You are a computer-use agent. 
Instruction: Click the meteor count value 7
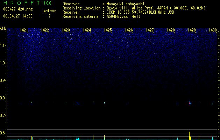50,16
